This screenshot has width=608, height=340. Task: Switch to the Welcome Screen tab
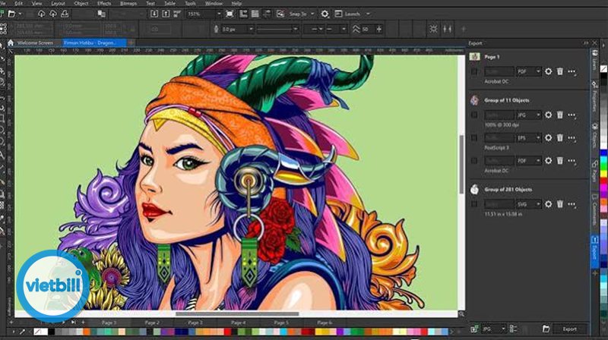tap(35, 43)
